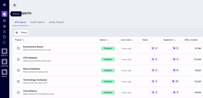Open the News Publisher project

(31, 69)
